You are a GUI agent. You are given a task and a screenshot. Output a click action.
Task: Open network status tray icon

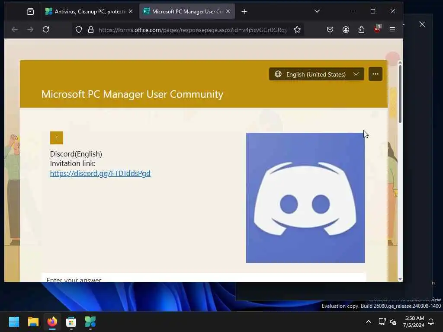382,322
